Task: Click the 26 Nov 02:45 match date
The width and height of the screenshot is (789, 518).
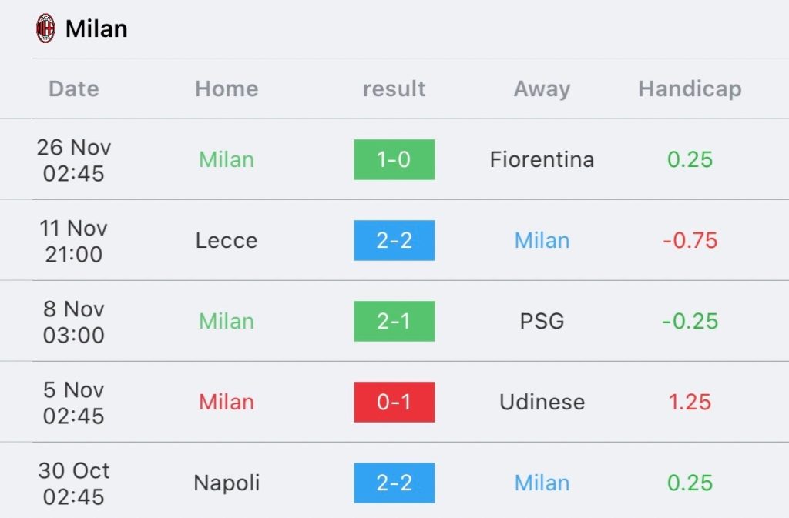Action: [74, 160]
